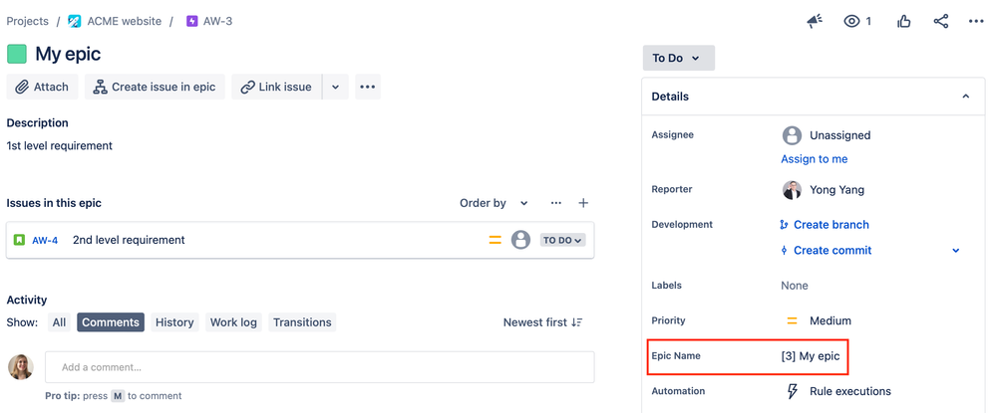The image size is (996, 413).
Task: Open the dropdown arrow beside Link issue
Action: click(336, 87)
